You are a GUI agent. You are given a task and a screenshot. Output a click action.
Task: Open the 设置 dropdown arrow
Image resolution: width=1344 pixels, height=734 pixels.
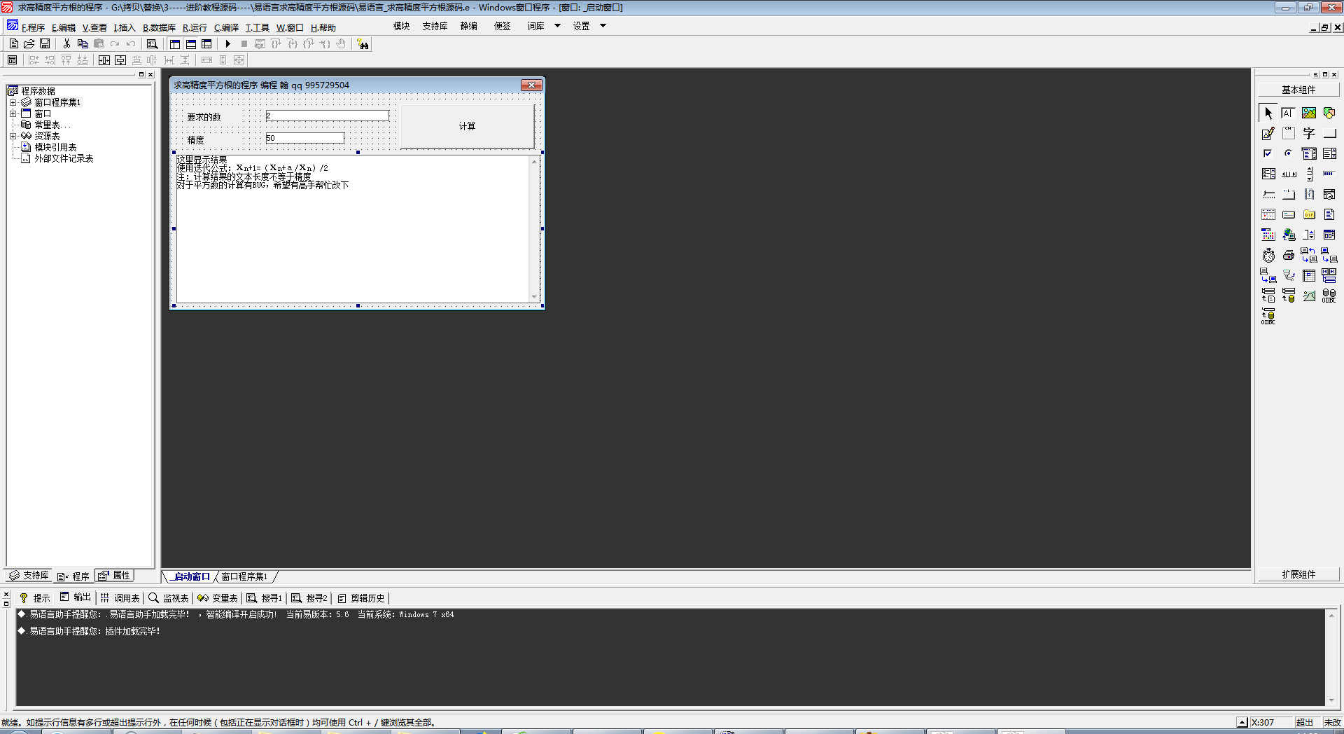tap(603, 26)
